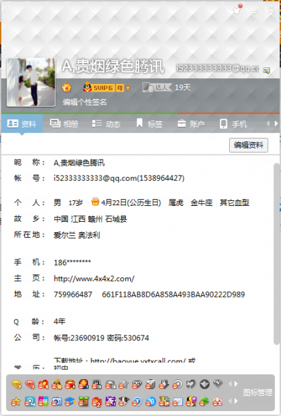Click the orange upgrade arrow icon

pos(128,88)
